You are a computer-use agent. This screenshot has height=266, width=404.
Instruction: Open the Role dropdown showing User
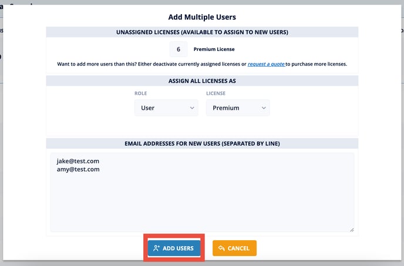click(x=166, y=108)
